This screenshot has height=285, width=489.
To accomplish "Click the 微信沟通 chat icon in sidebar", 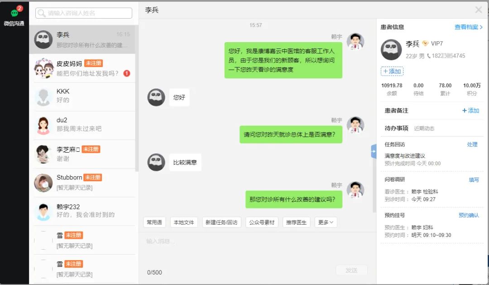I will click(14, 14).
